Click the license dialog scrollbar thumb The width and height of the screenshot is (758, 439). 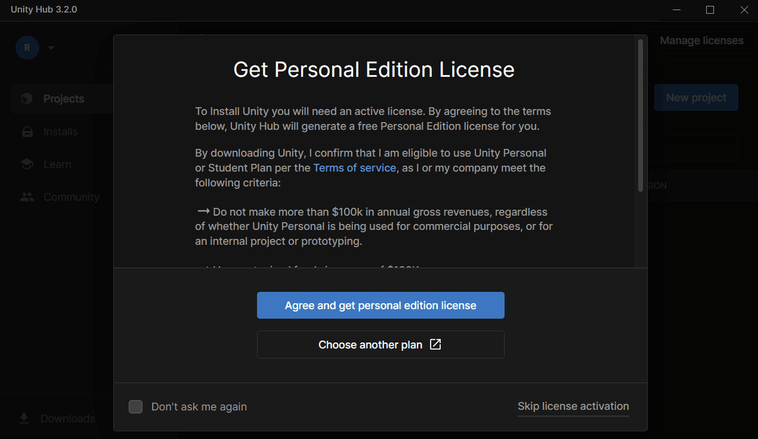click(640, 115)
